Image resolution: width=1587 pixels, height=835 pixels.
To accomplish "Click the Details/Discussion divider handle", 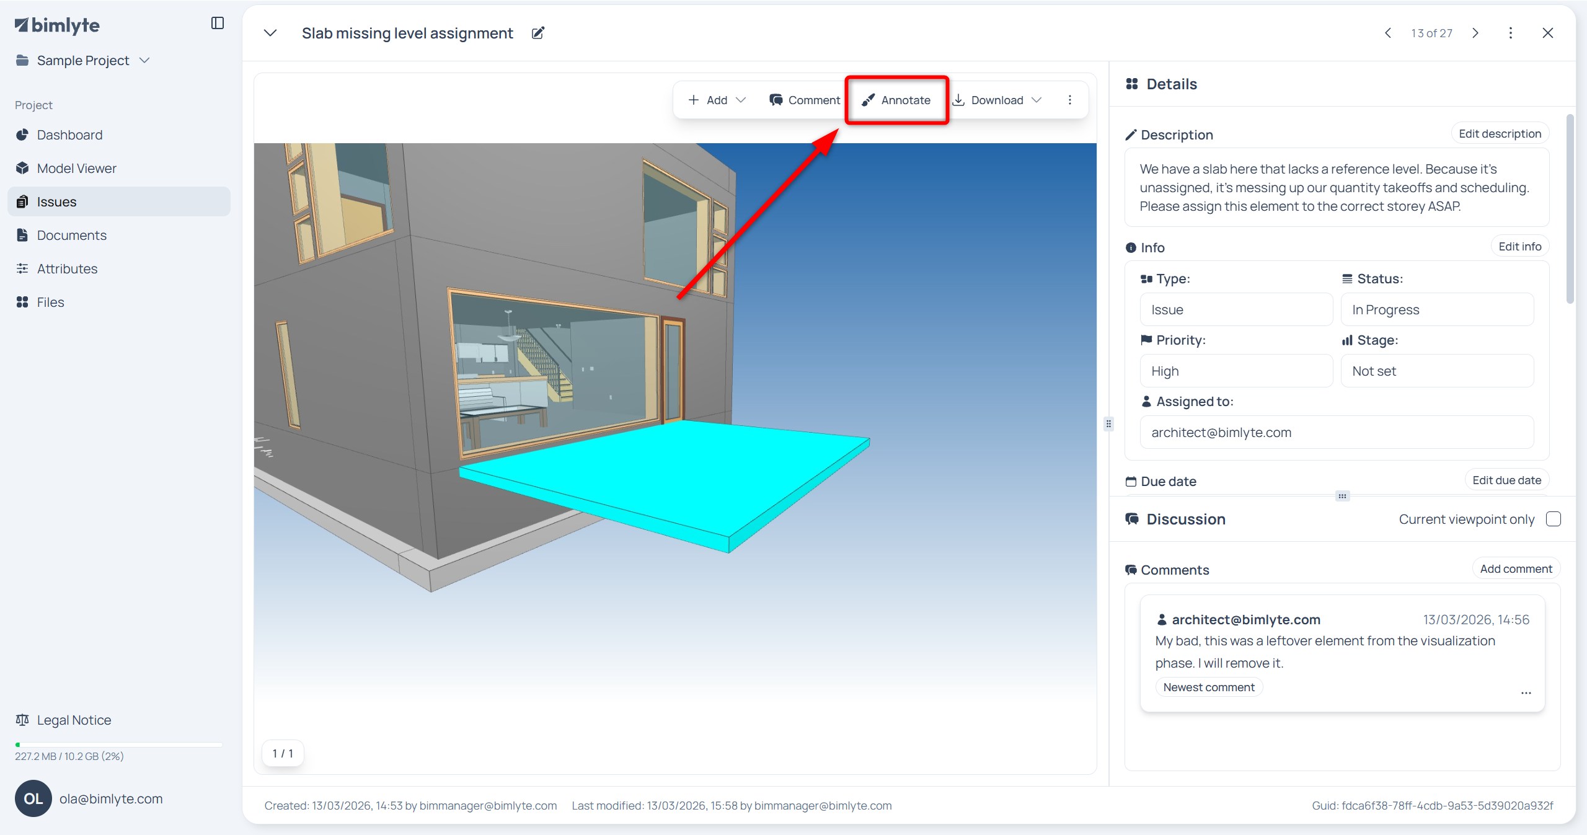I will tap(1342, 496).
